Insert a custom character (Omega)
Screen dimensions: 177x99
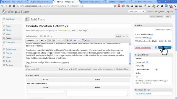click(x=71, y=40)
